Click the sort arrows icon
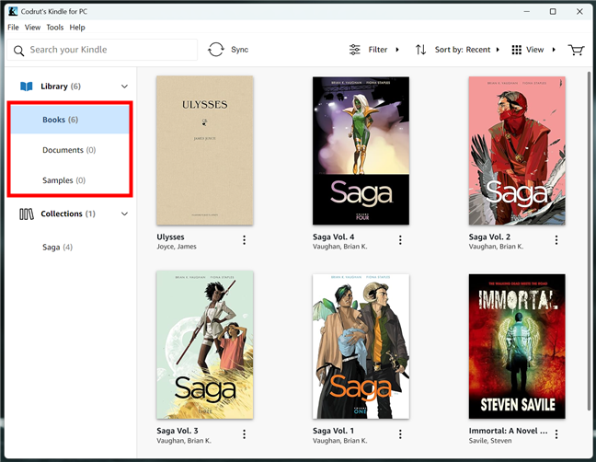 420,50
